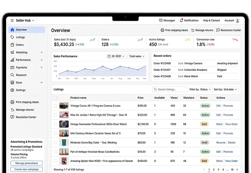Open Settings in the sidebar
The width and height of the screenshot is (251, 173).
[27, 90]
